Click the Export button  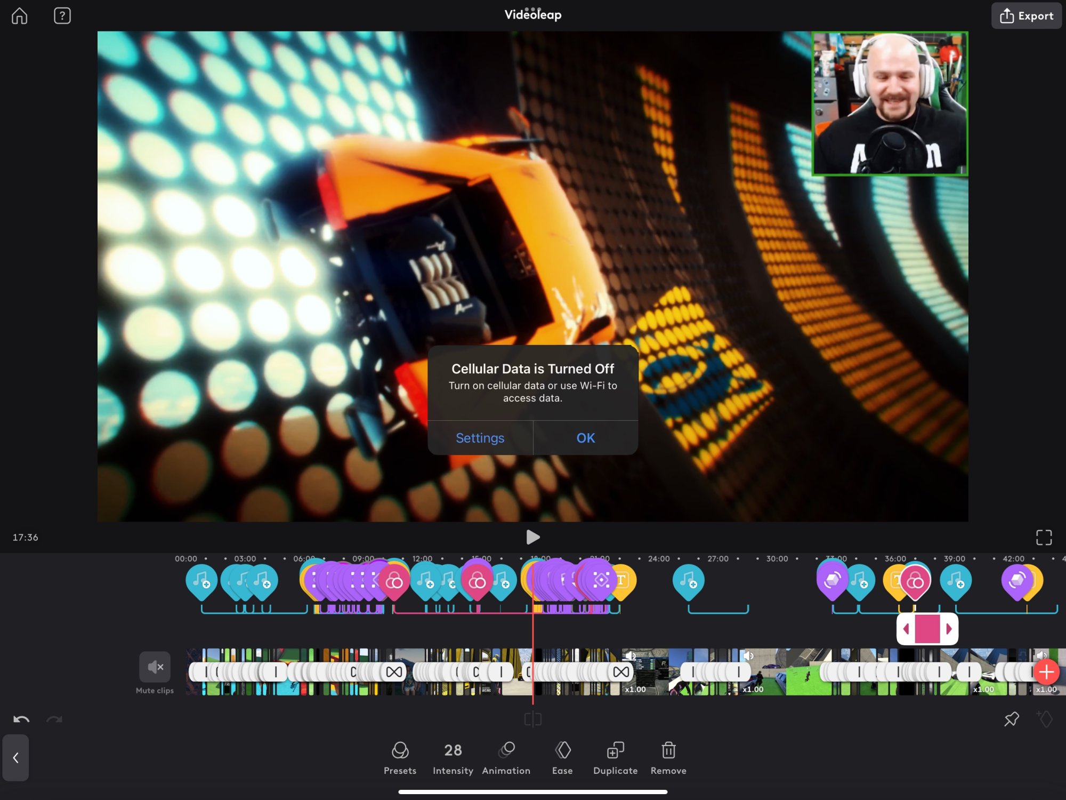(x=1027, y=16)
